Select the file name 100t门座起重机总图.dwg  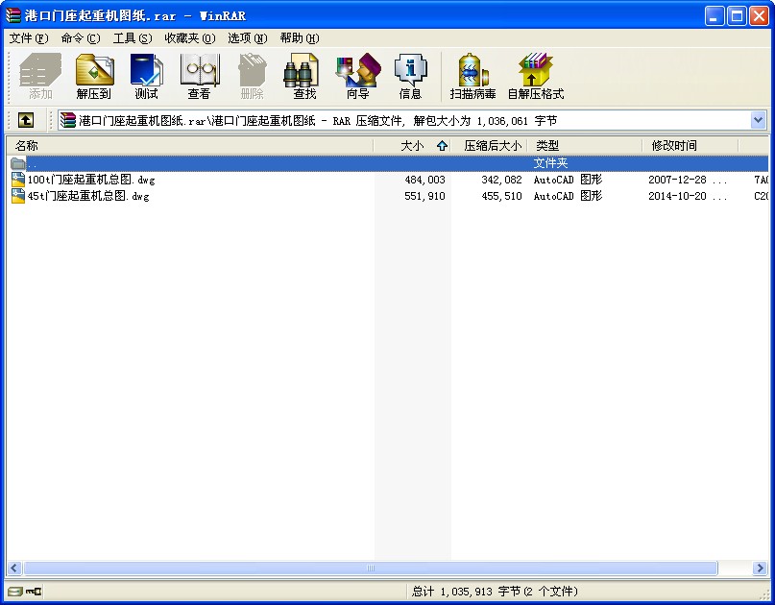[91, 180]
